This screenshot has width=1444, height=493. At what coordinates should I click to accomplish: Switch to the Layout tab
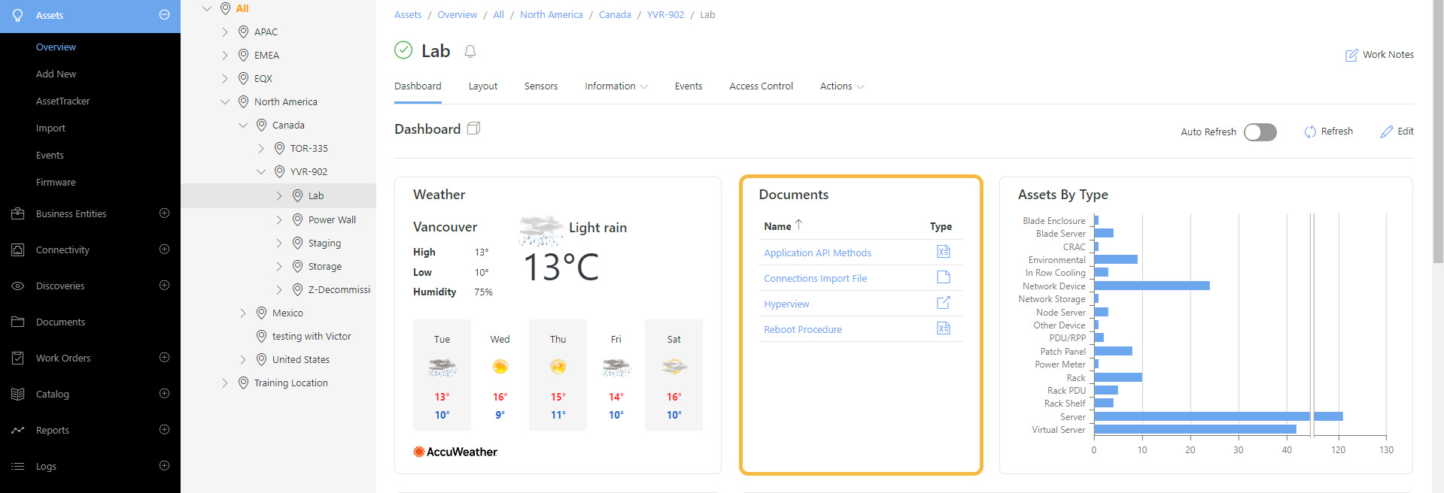pyautogui.click(x=483, y=86)
